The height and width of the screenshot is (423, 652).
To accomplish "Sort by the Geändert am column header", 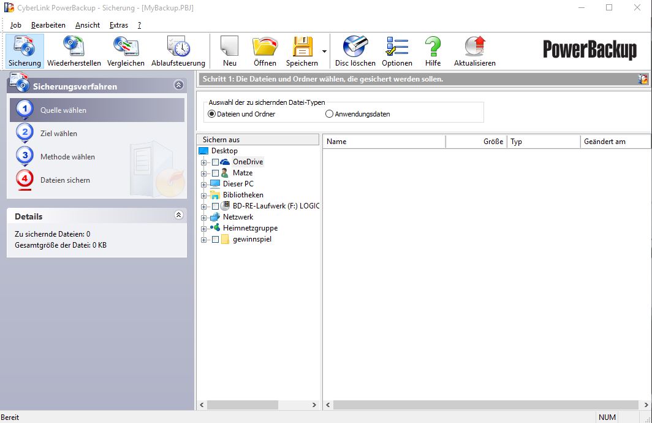I will [x=616, y=142].
